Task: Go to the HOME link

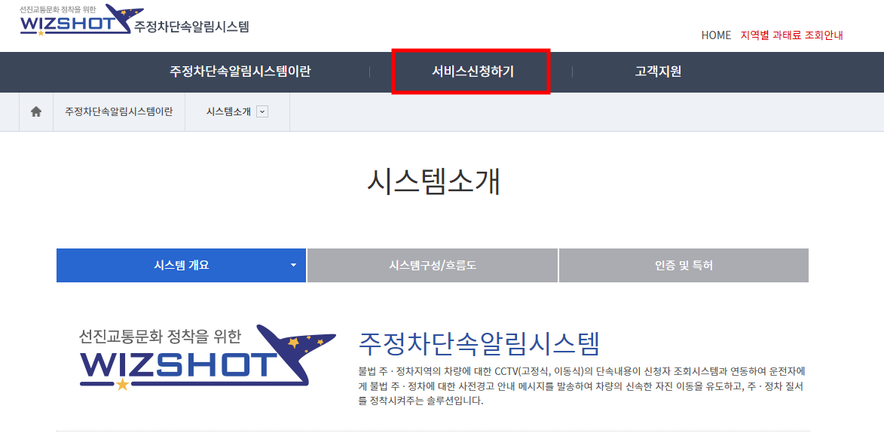Action: click(716, 35)
